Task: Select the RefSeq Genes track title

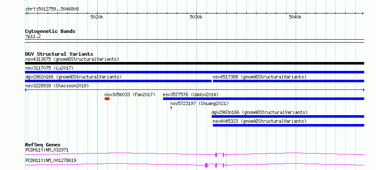Action: (43, 145)
